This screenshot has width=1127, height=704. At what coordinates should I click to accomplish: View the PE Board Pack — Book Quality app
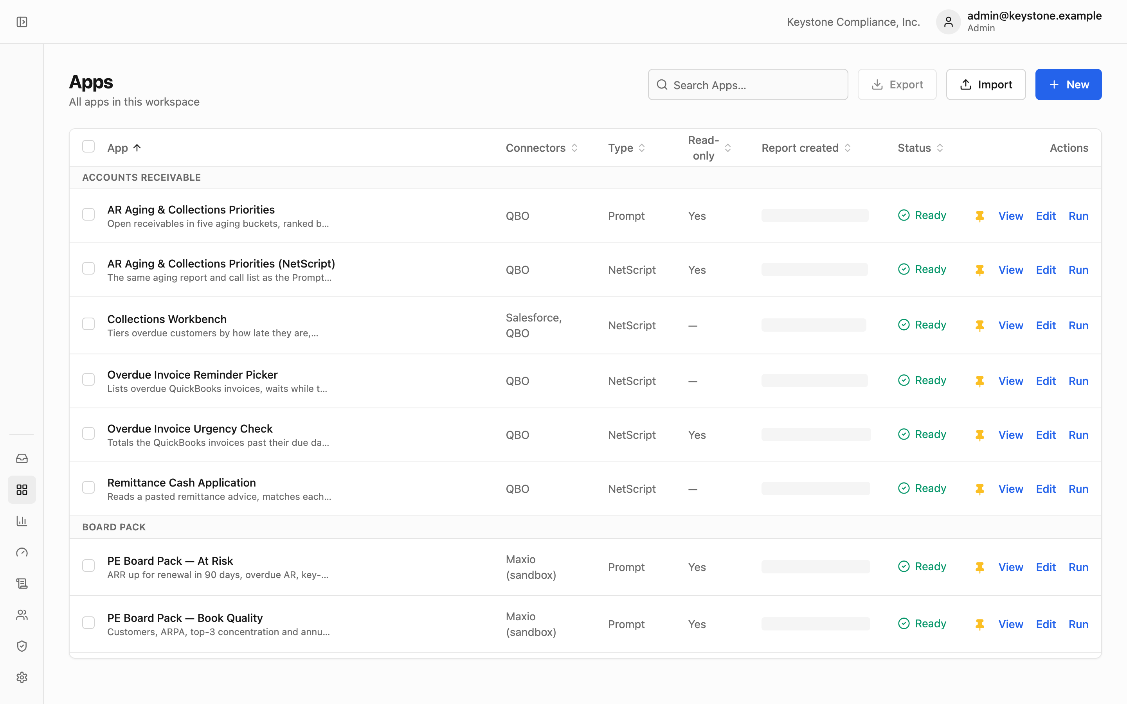(1010, 624)
